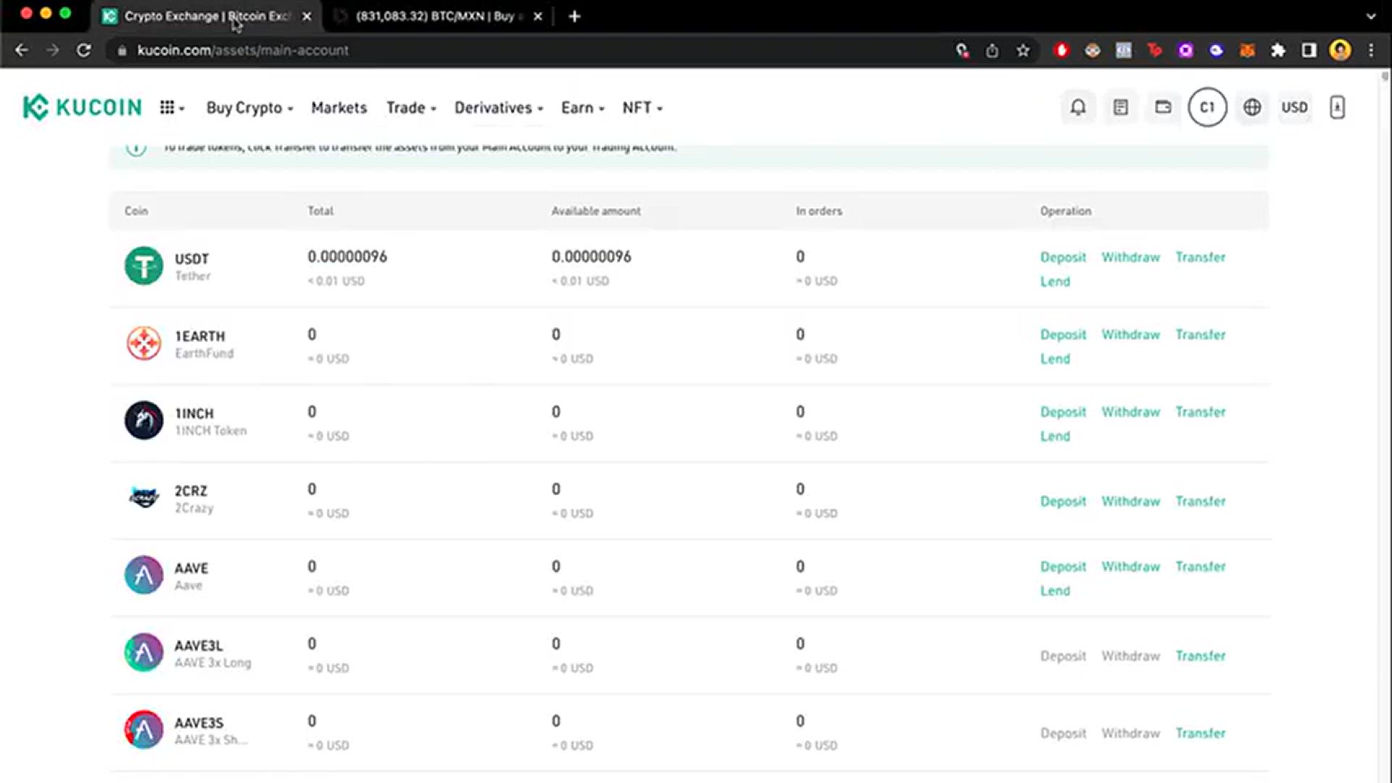
Task: Toggle the browser side panel icon
Action: click(x=1309, y=50)
